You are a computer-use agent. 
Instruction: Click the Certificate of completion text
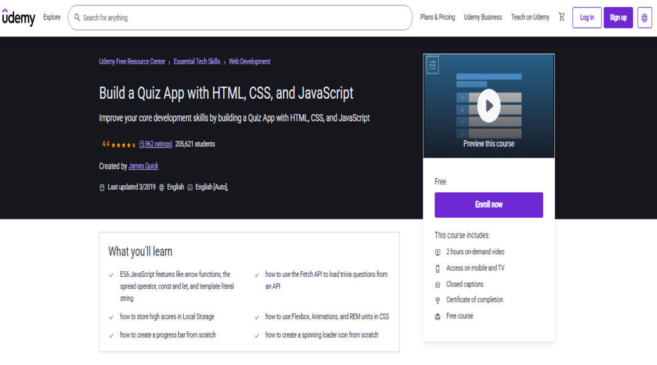(x=474, y=300)
